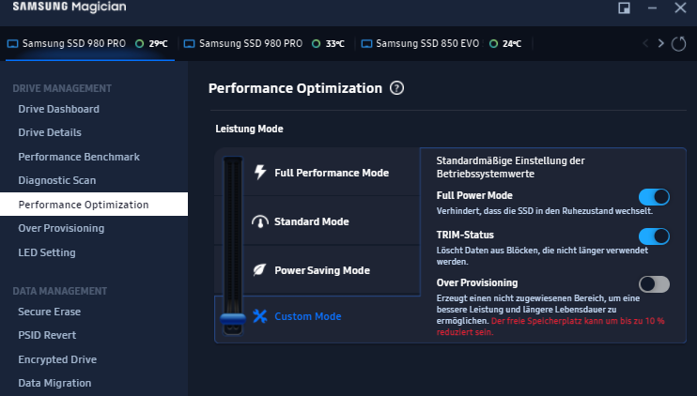Screen dimensions: 697x396
Task: Click the wrench Custom Mode icon
Action: click(x=260, y=316)
